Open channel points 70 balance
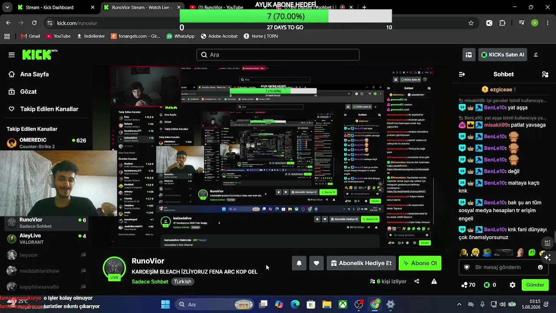The width and height of the screenshot is (556, 313). [x=468, y=285]
